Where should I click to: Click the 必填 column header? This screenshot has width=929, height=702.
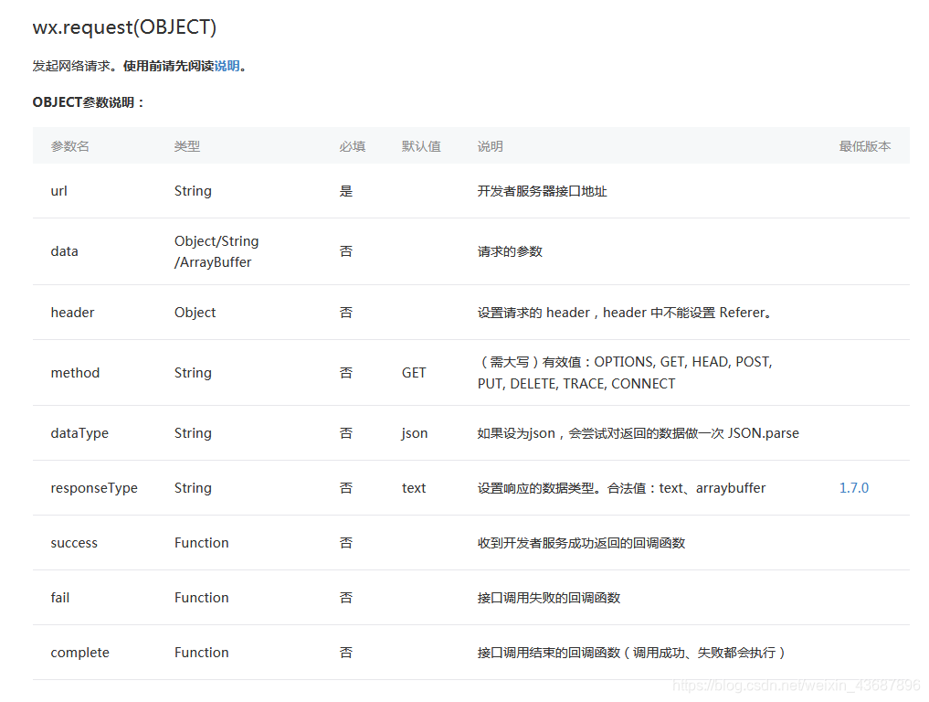point(352,146)
